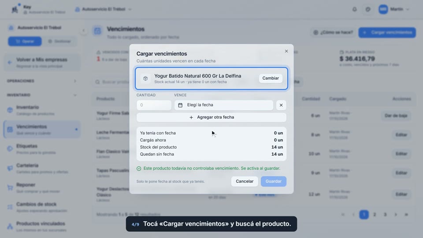This screenshot has width=423, height=238.
Task: Click the 'Stock del producto' line
Action: [x=211, y=147]
